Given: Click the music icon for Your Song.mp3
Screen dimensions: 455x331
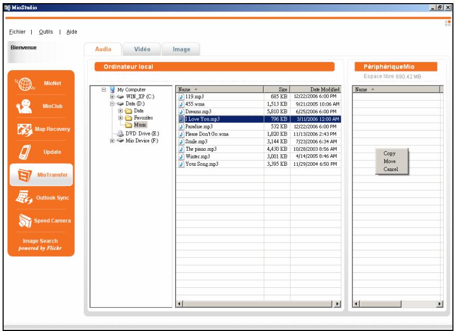Looking at the screenshot, I should click(181, 164).
